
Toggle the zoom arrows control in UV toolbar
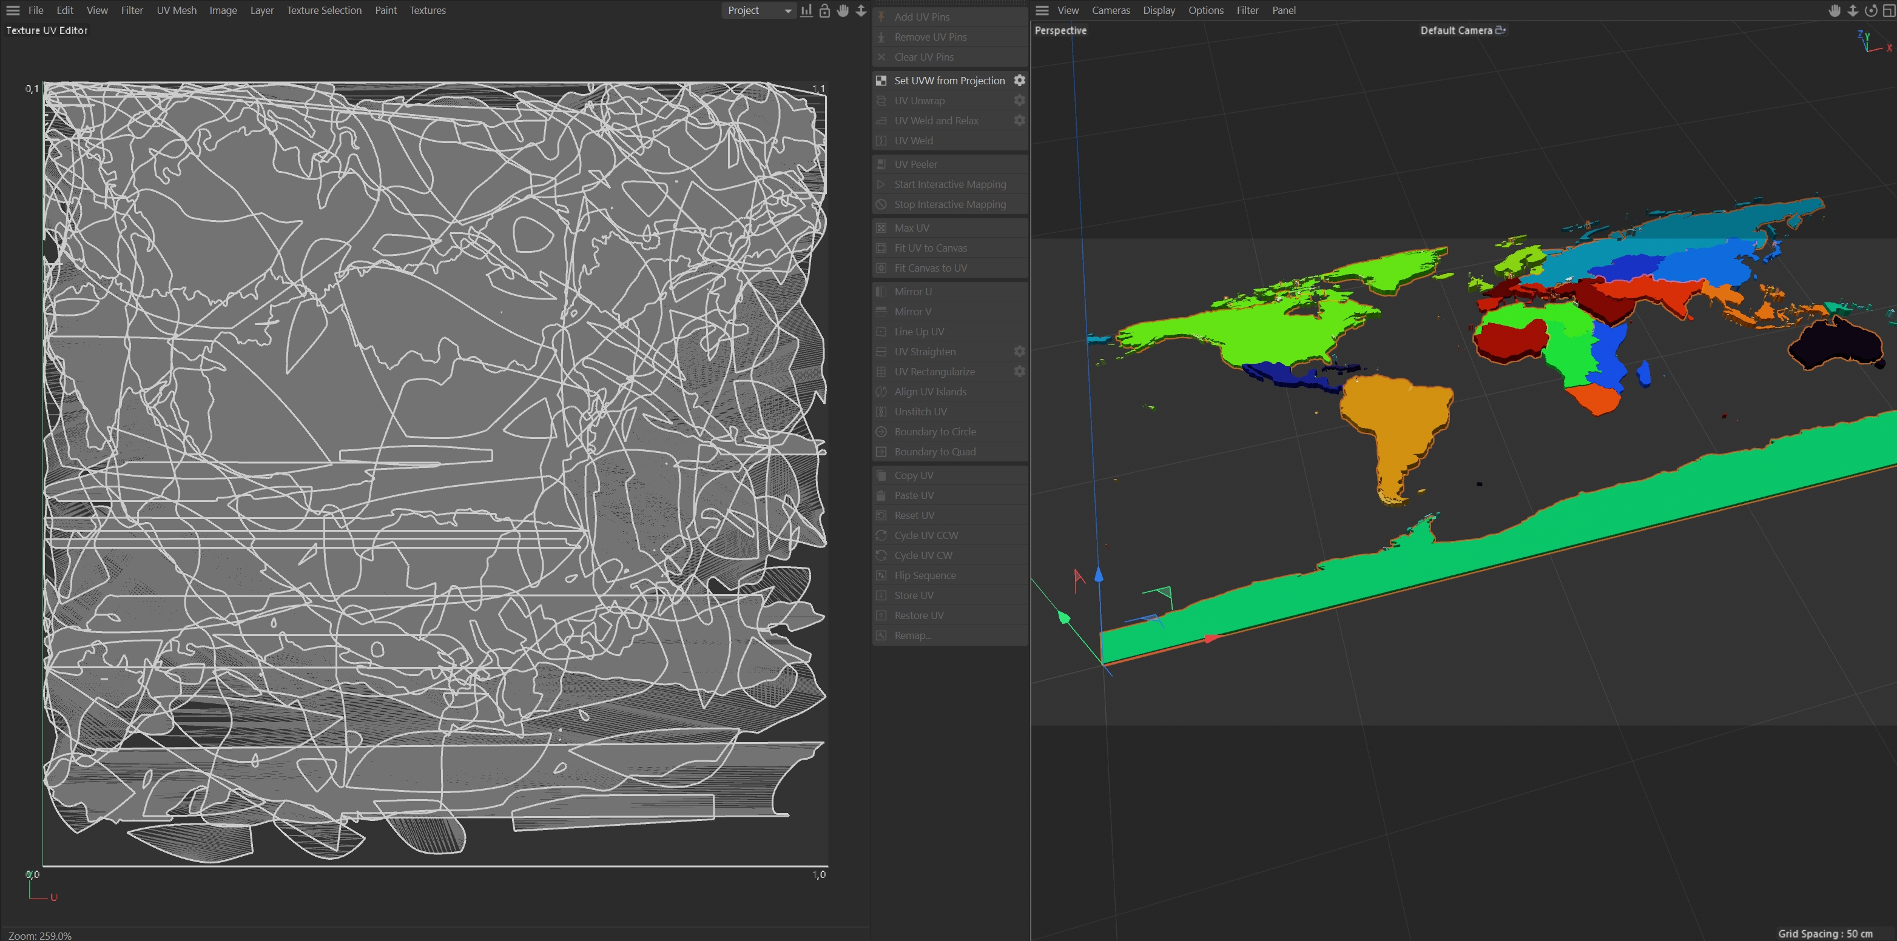(x=860, y=10)
